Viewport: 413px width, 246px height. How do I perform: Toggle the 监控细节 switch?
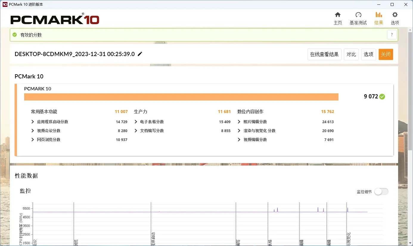click(381, 192)
